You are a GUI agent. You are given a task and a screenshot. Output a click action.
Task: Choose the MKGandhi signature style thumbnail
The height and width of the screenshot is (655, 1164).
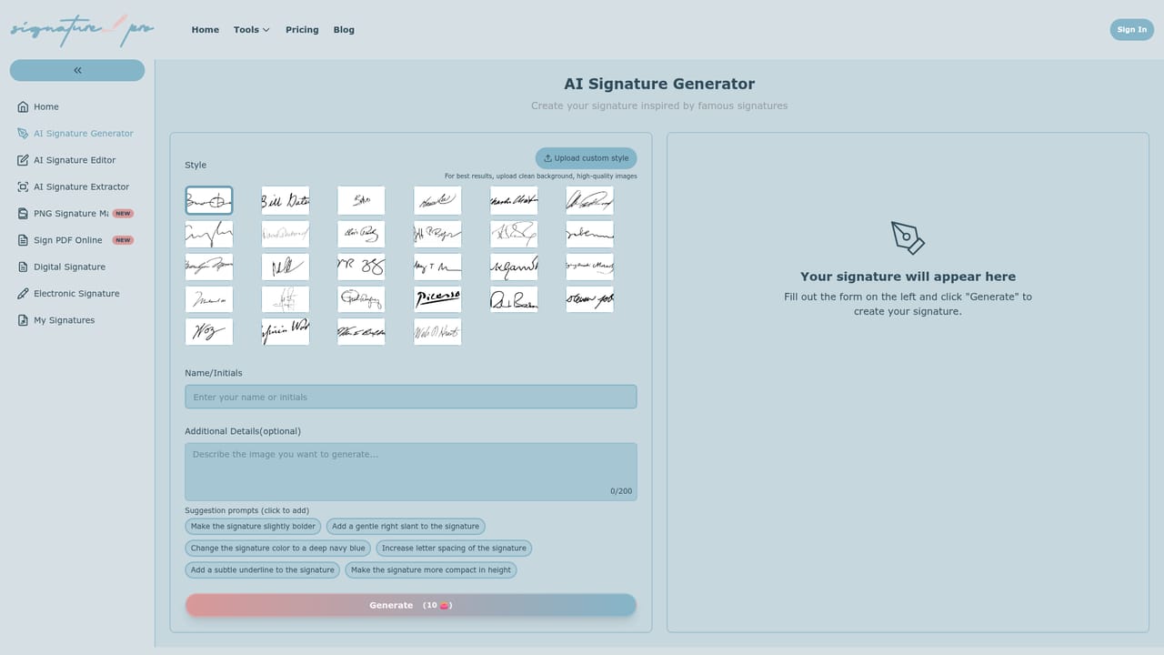tap(514, 267)
